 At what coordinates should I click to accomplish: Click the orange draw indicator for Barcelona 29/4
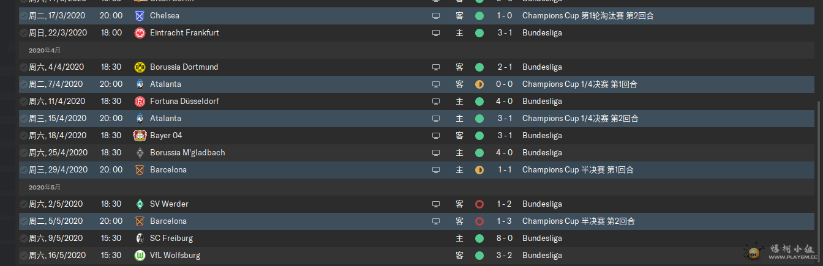(479, 169)
